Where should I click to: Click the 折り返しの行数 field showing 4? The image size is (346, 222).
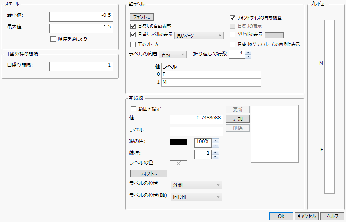coord(237,54)
